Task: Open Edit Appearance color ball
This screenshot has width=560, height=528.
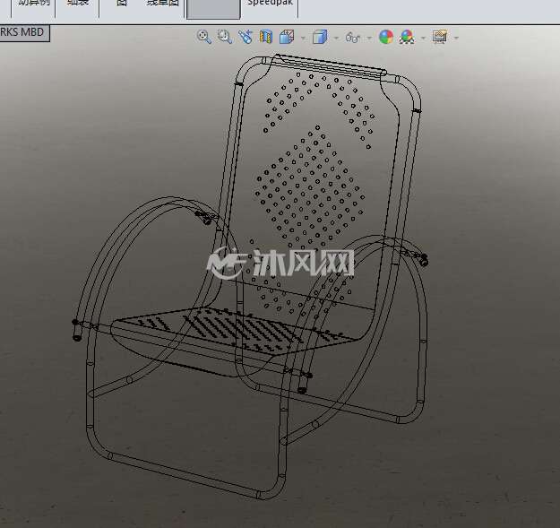Action: coord(385,37)
